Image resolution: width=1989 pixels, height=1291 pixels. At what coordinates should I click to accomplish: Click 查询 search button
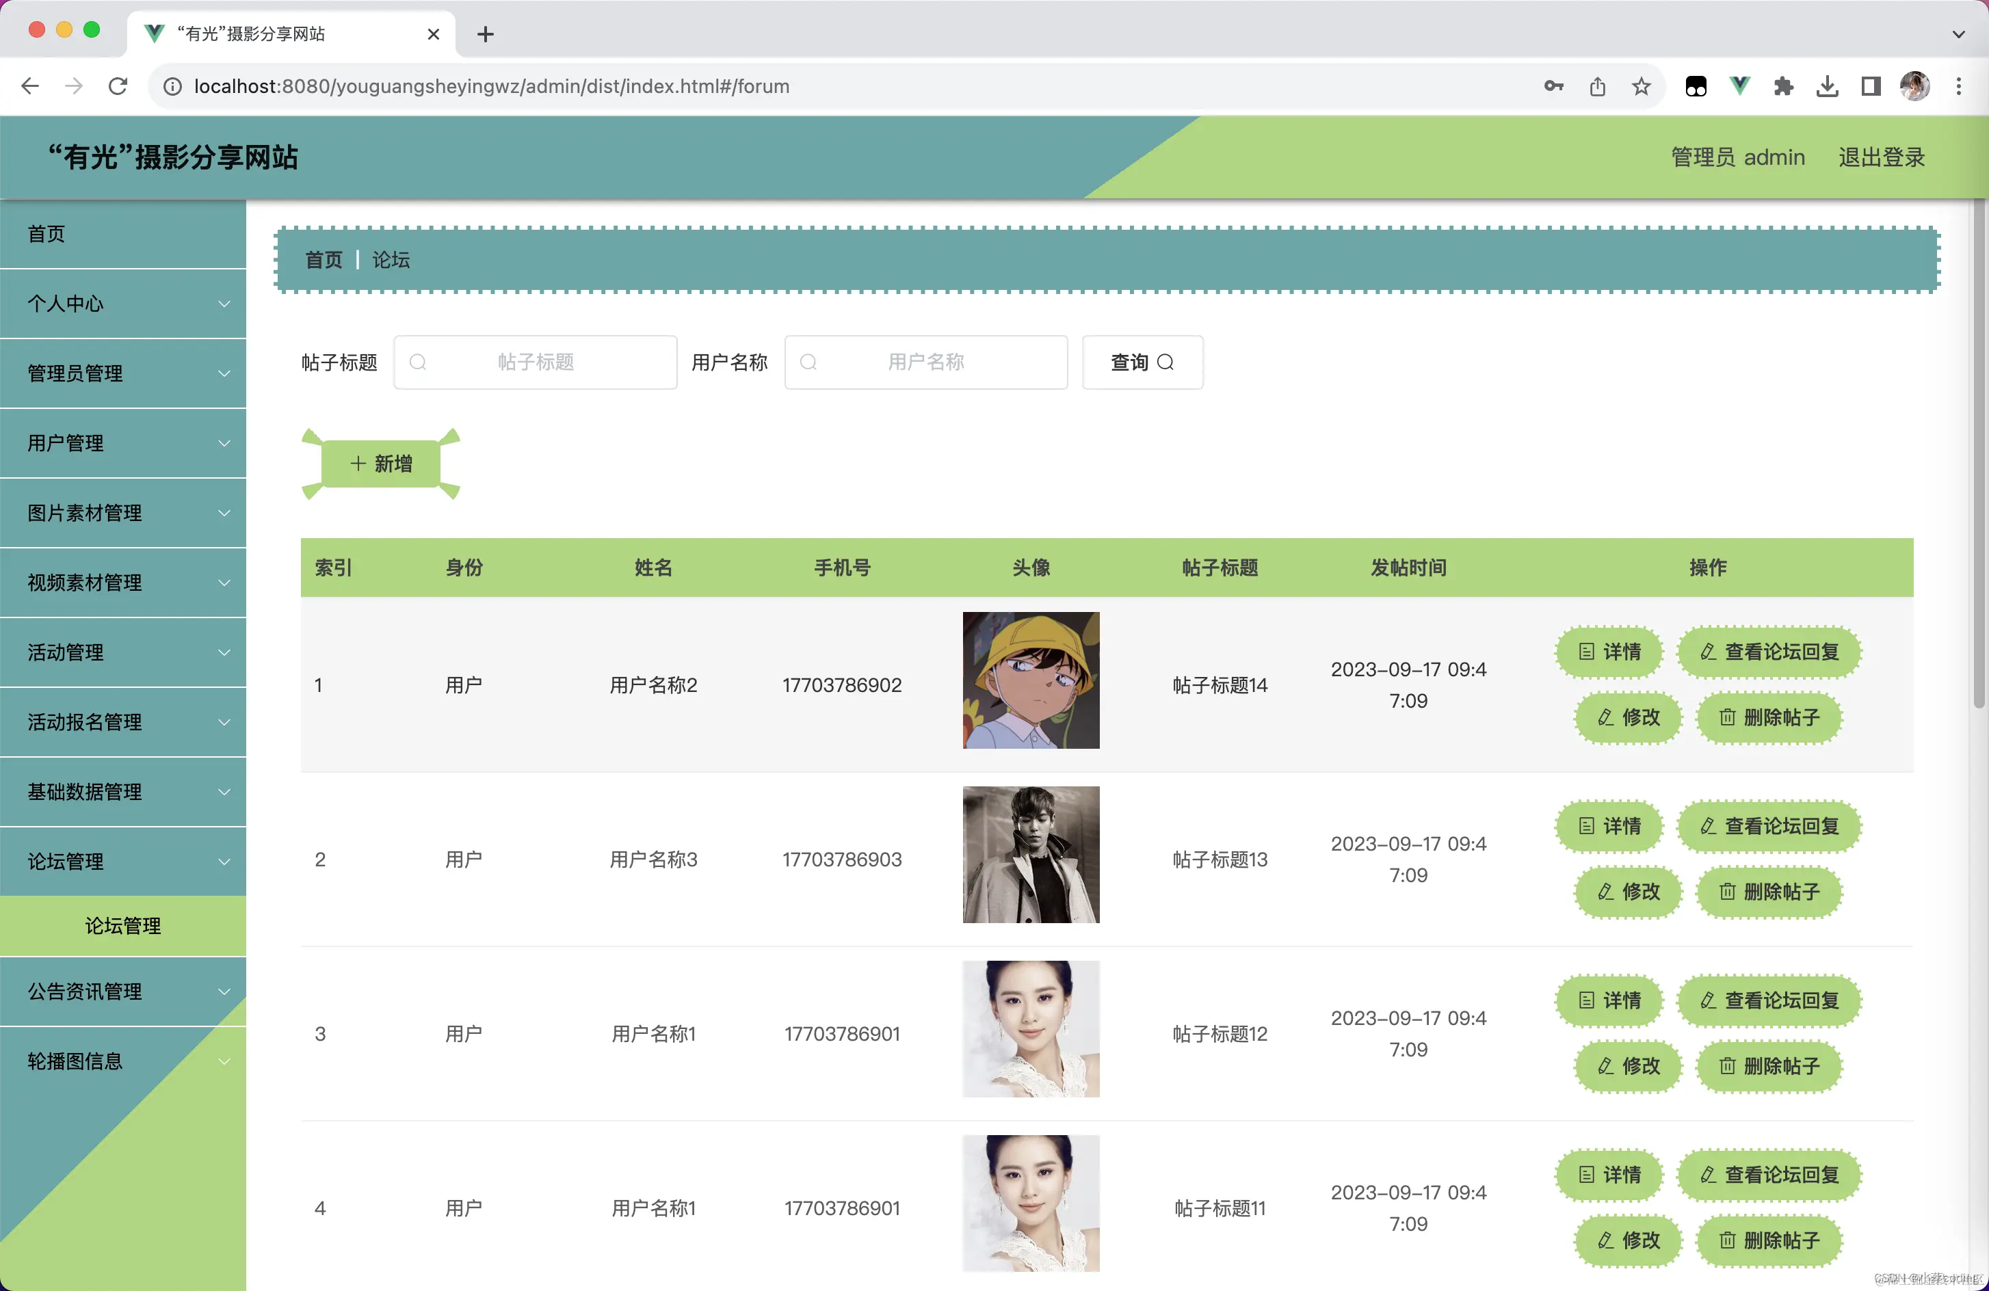tap(1142, 362)
